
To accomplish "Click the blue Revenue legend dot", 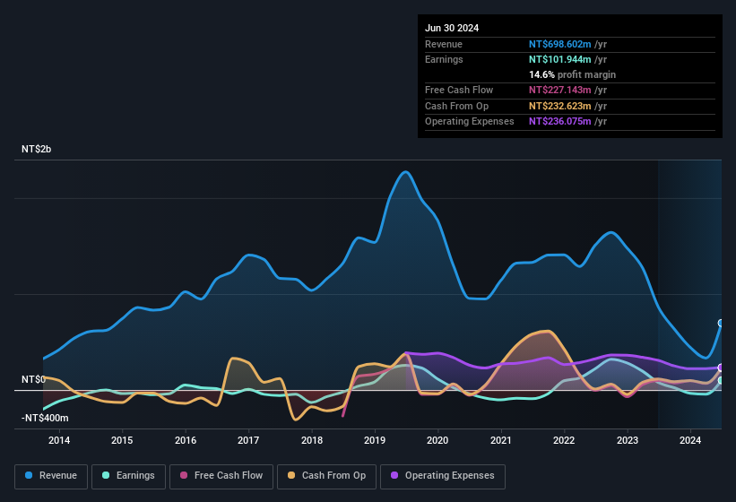I will point(29,475).
